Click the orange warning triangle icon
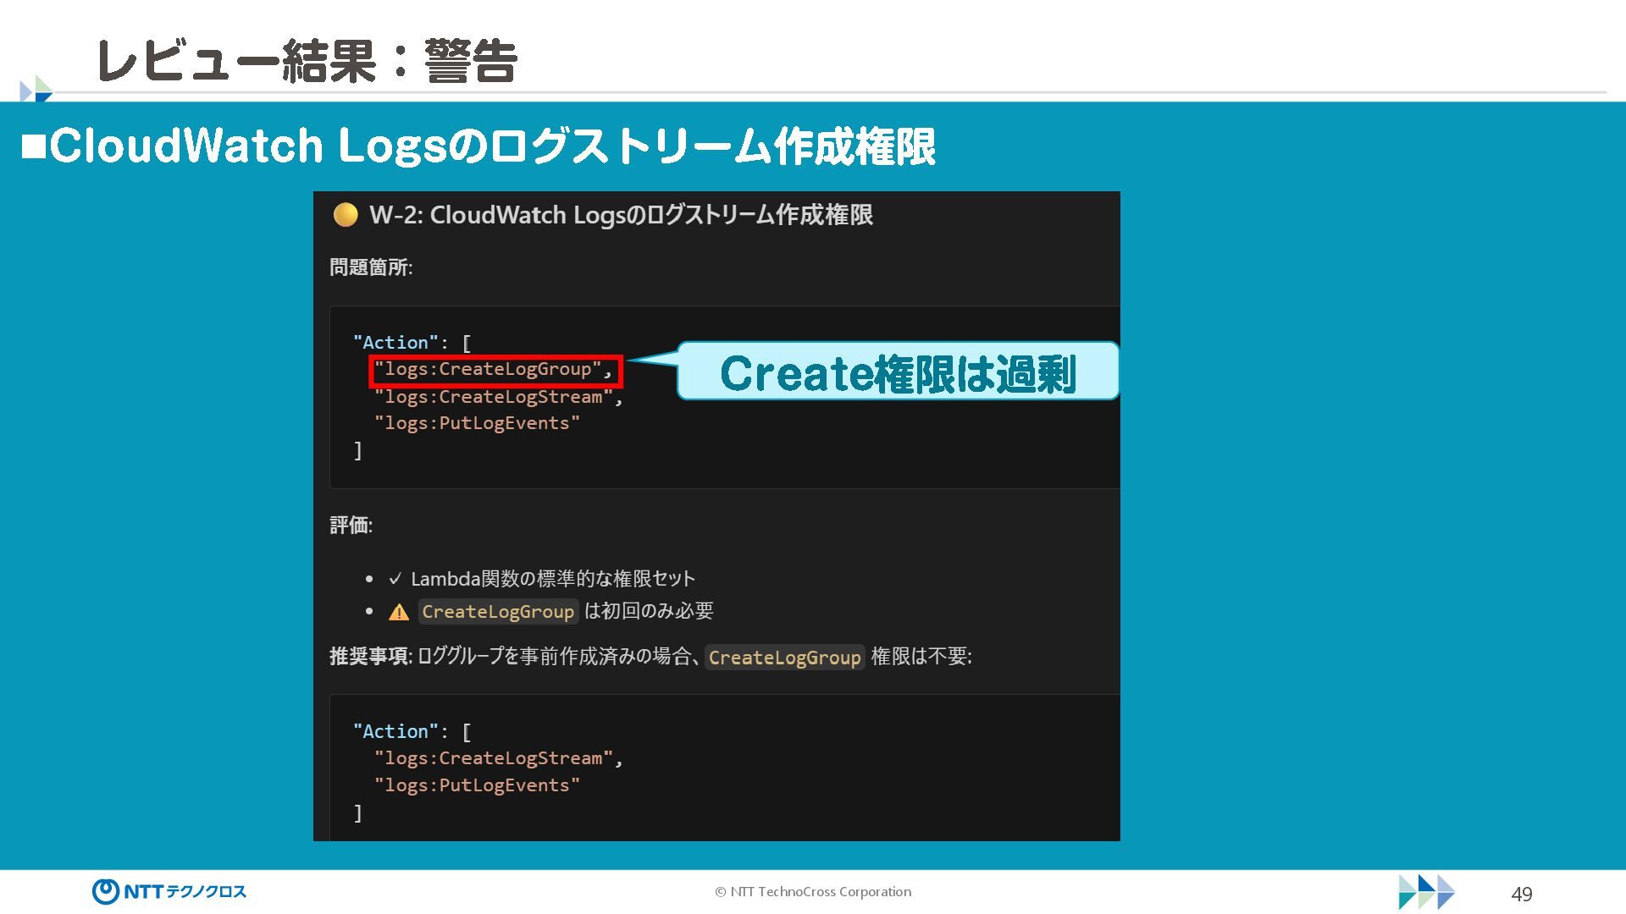This screenshot has height=914, width=1626. (398, 612)
